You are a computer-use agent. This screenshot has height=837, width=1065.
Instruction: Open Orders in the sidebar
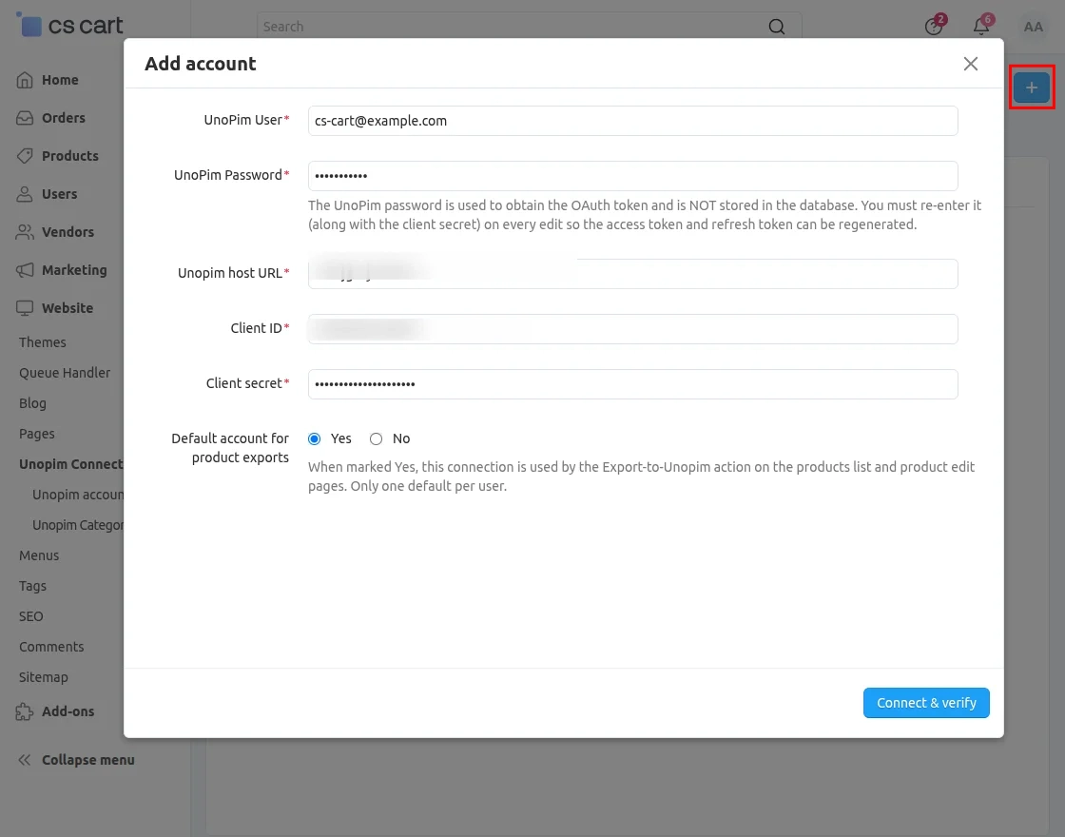coord(64,118)
